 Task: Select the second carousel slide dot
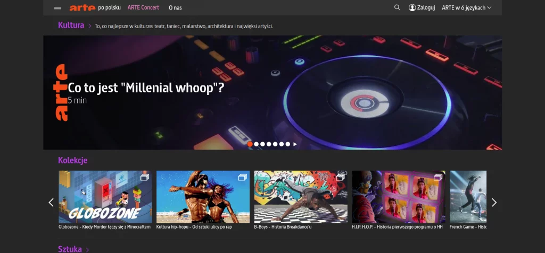click(256, 144)
